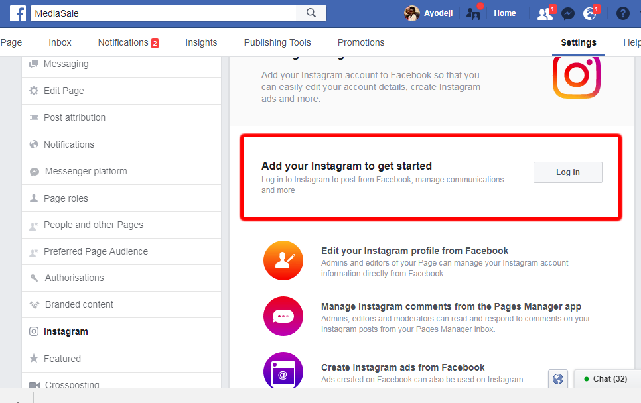
Task: Click the handshake icon beside Branded content
Action: pos(35,305)
